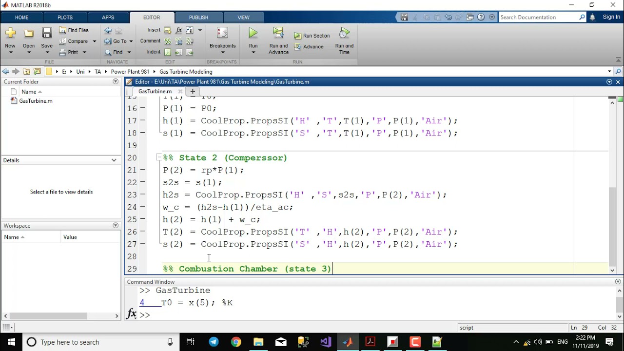Toggle breakpoint on line 27

pos(143,244)
